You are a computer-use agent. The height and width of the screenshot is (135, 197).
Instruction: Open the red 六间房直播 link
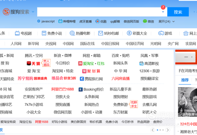point(120,78)
